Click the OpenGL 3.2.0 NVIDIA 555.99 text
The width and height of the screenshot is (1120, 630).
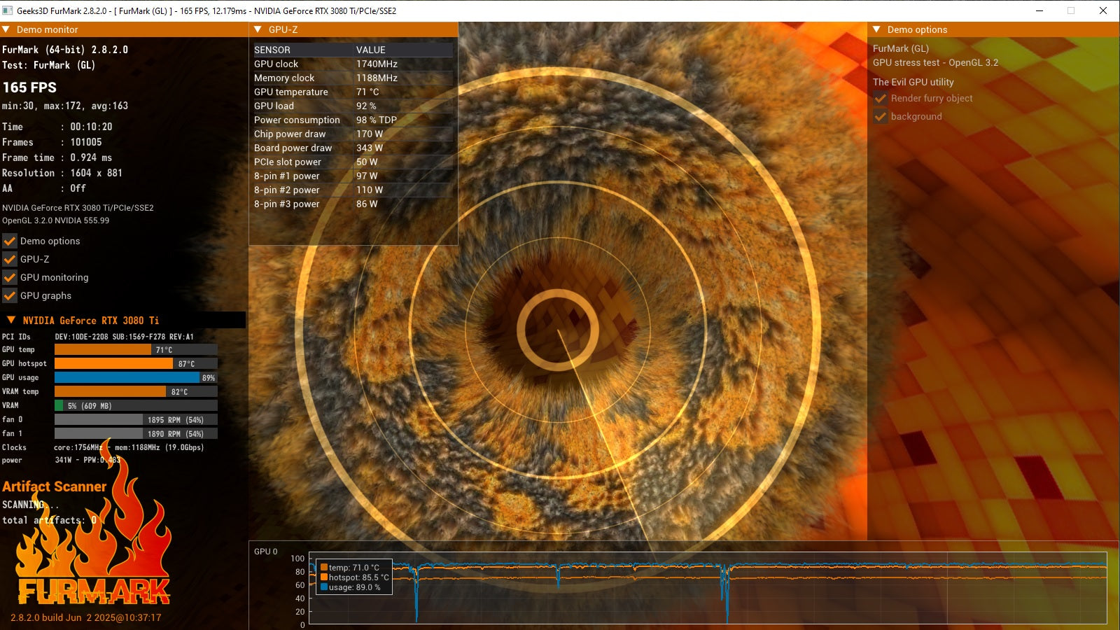(56, 220)
